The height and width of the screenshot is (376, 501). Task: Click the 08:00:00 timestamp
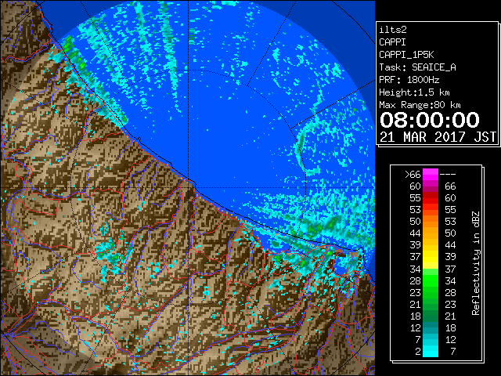430,120
